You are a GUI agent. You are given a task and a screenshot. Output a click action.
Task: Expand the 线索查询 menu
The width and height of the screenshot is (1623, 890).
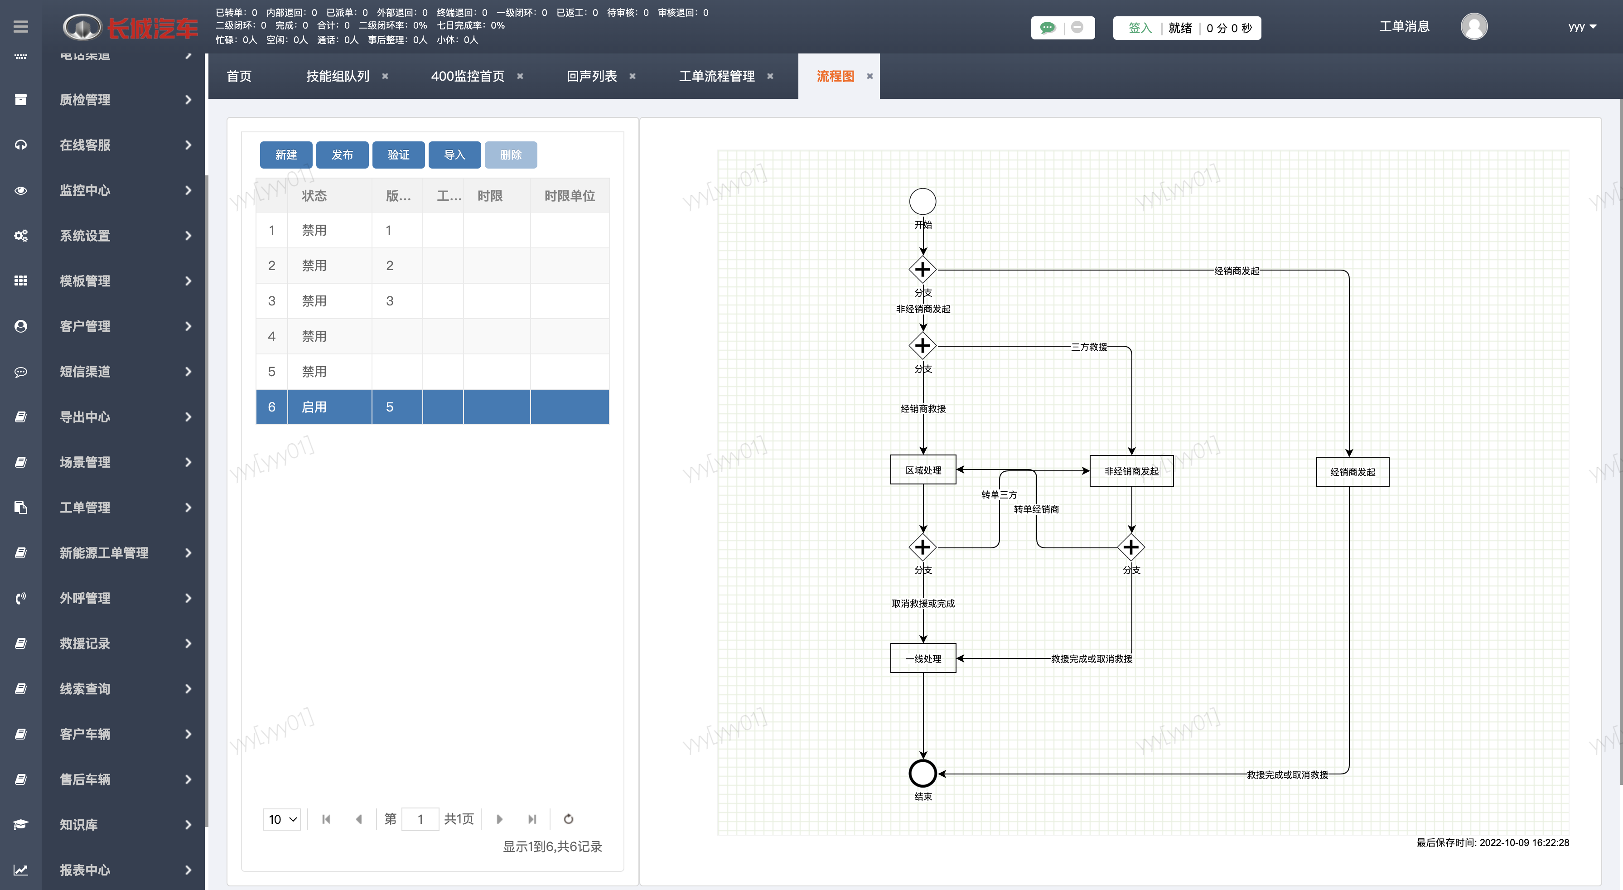pyautogui.click(x=188, y=689)
